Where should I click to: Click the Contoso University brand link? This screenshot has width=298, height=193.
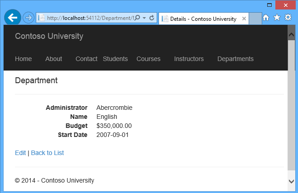[49, 36]
